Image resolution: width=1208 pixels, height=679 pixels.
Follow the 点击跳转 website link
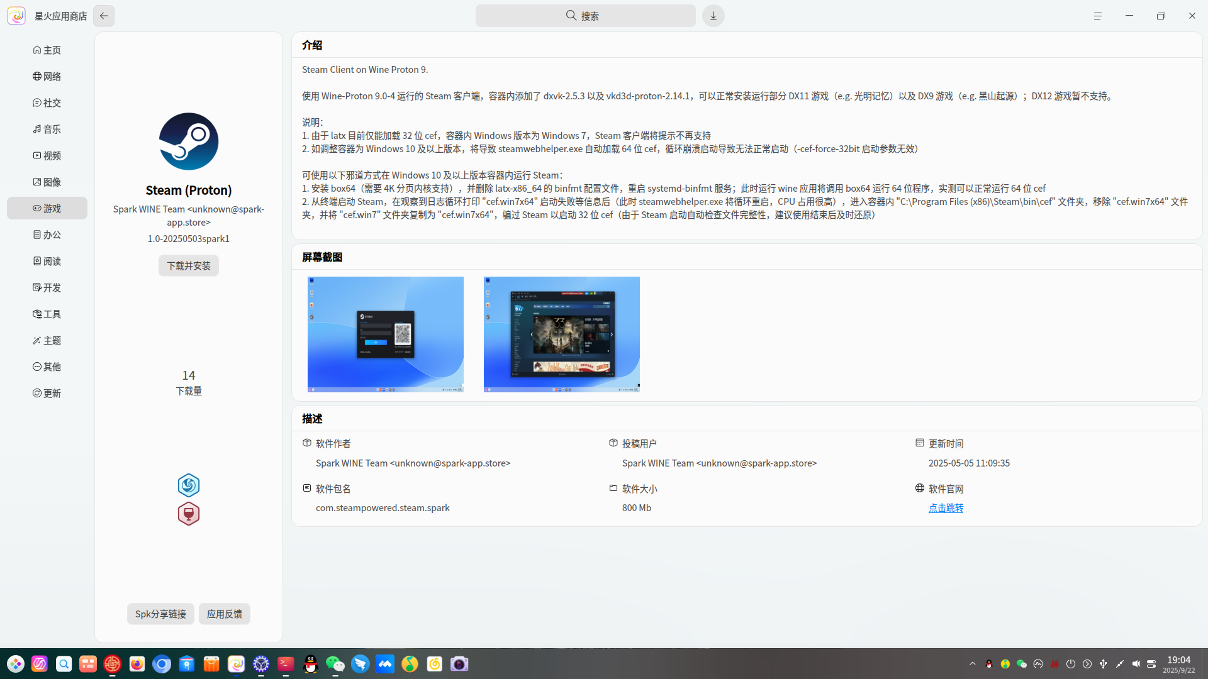(x=946, y=508)
